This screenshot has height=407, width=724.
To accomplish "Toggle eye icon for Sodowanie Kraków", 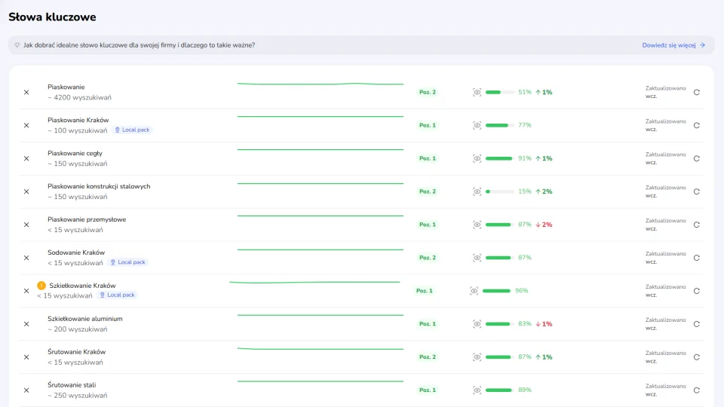I will tap(477, 258).
